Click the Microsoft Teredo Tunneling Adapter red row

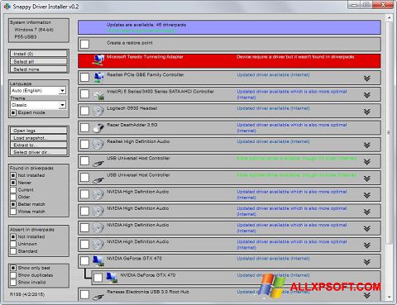pos(229,60)
